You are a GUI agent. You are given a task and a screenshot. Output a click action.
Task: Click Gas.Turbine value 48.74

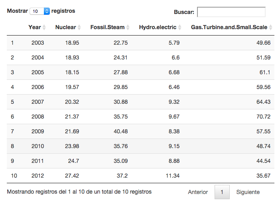point(263,147)
